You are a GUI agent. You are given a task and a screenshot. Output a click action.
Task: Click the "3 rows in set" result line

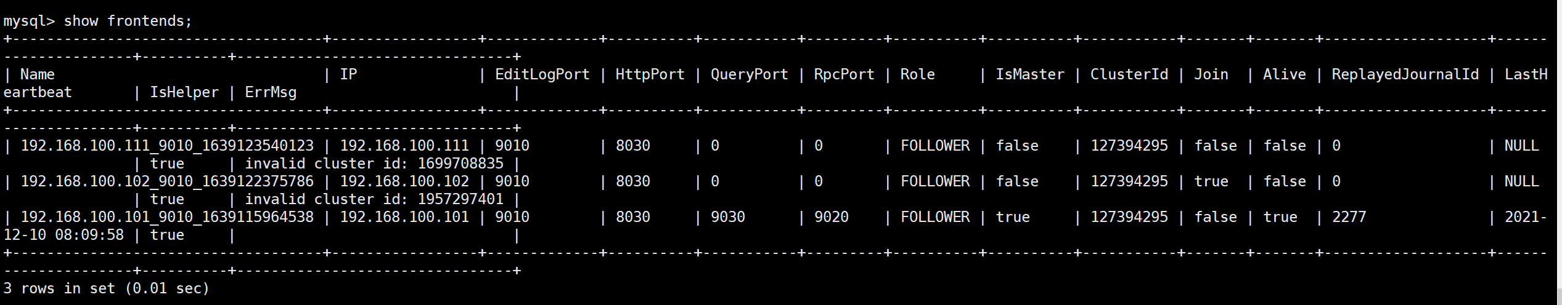click(x=106, y=289)
